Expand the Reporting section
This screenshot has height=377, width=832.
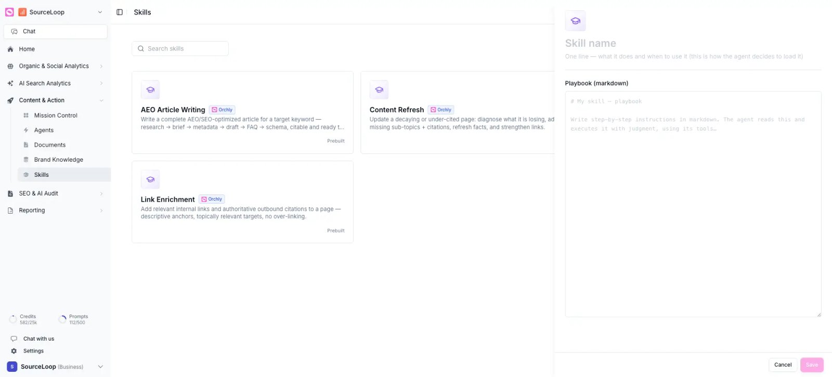pyautogui.click(x=101, y=211)
